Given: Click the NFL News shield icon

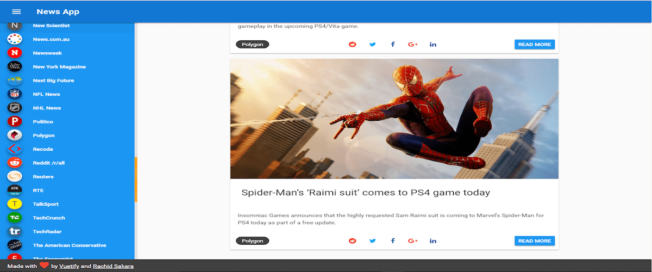Looking at the screenshot, I should 15,94.
